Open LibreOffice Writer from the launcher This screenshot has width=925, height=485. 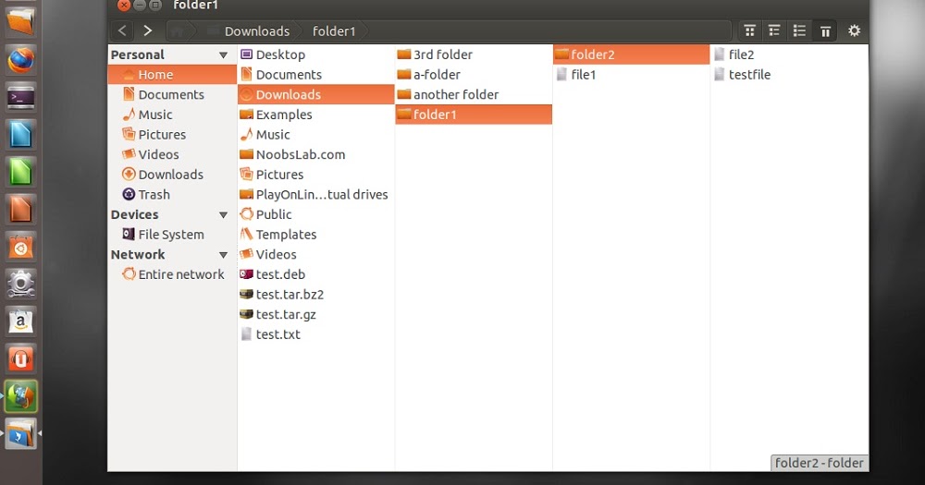point(20,135)
